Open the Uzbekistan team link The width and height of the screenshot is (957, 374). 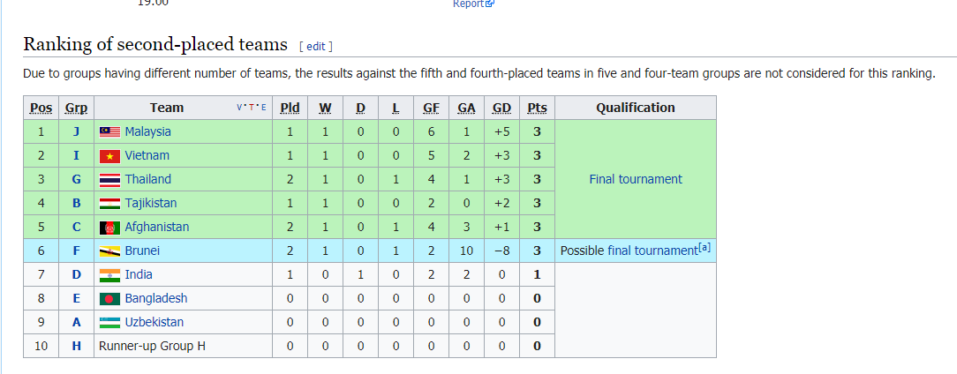tap(154, 322)
